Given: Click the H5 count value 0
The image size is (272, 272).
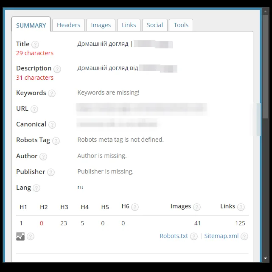Looking at the screenshot, I should click(103, 223).
